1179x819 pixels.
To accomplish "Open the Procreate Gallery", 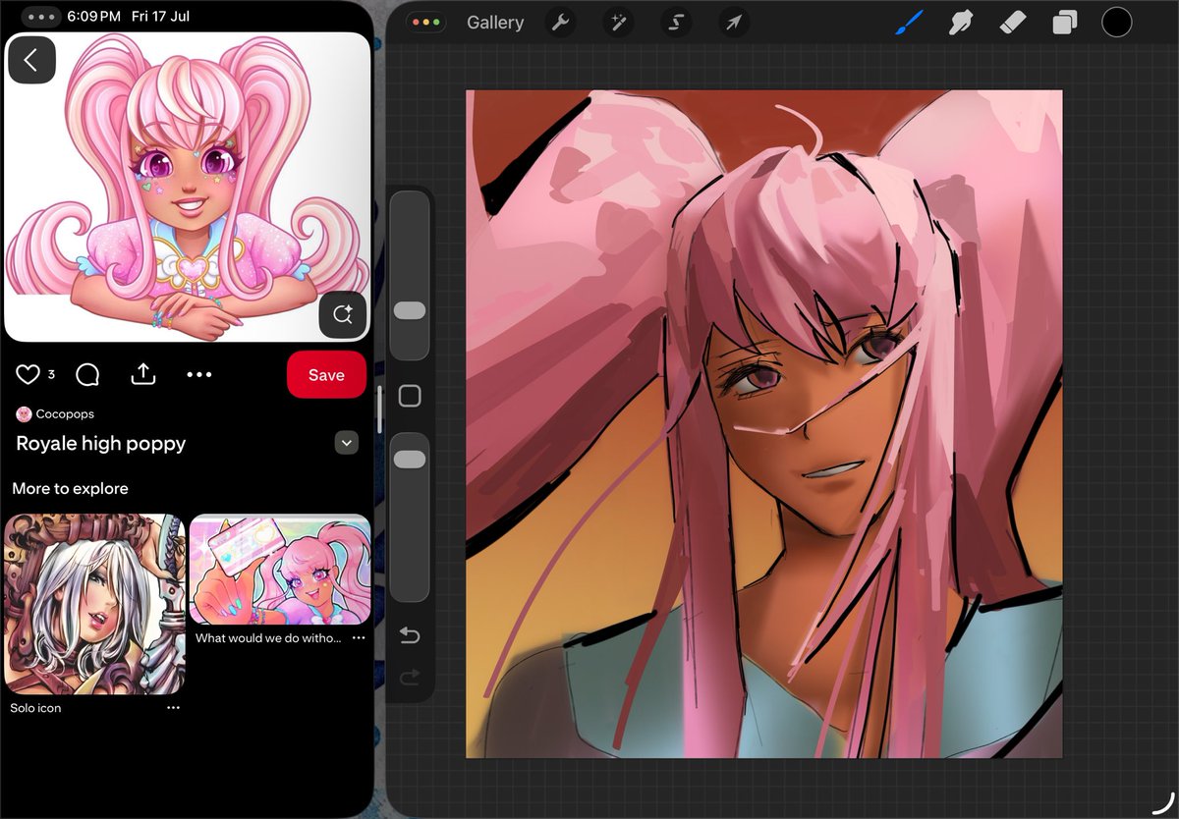I will (x=494, y=23).
